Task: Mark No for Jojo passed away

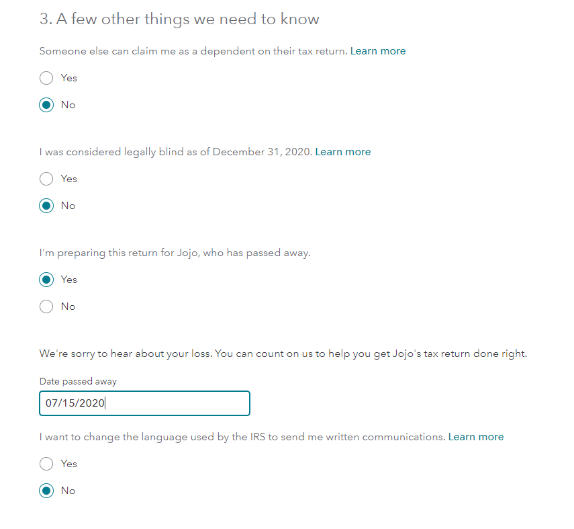Action: point(46,307)
